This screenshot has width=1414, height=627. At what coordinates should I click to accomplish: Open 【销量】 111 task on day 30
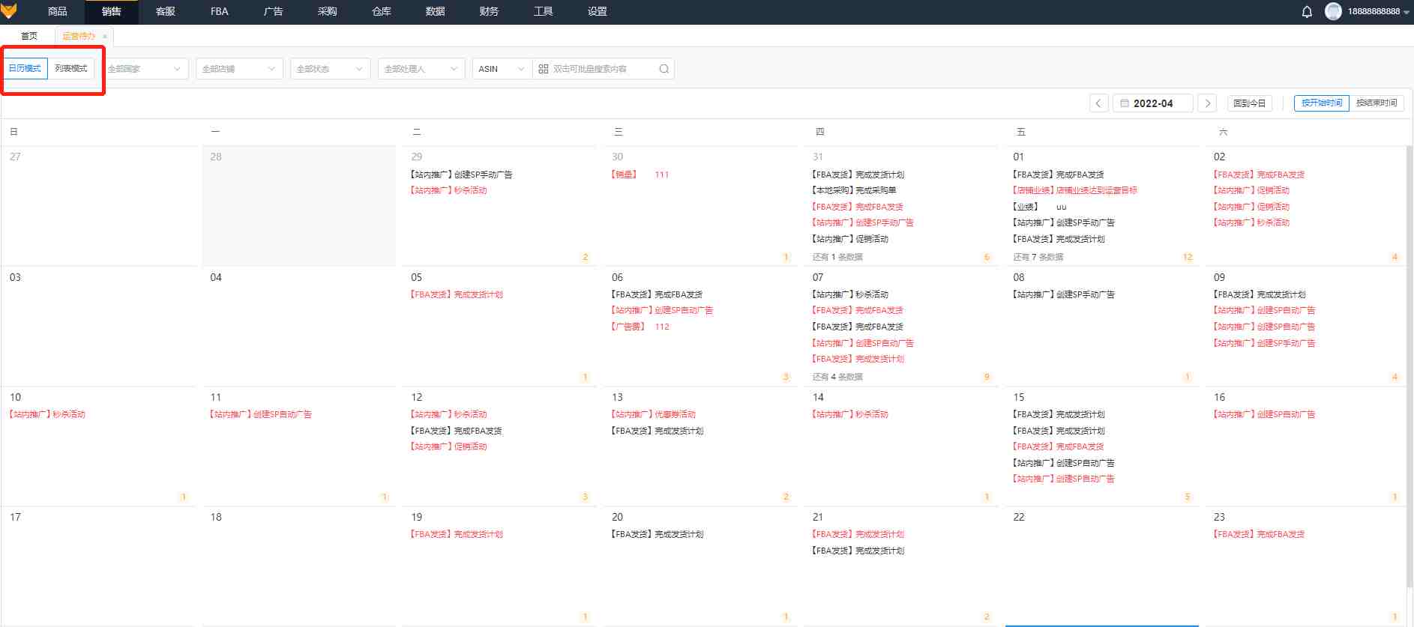(640, 175)
